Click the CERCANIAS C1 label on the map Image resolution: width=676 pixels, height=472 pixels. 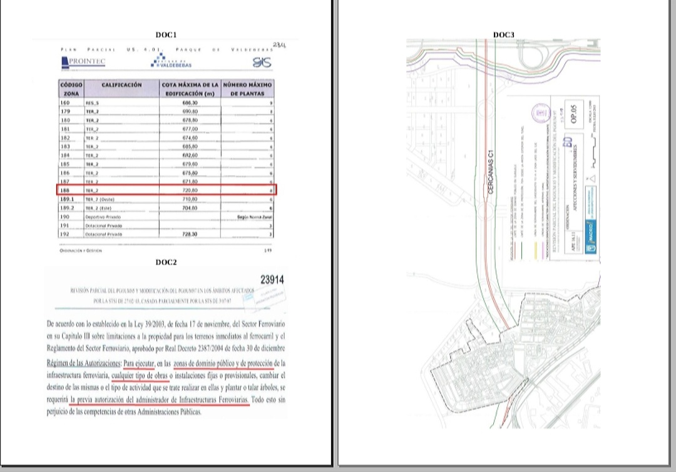pos(491,172)
